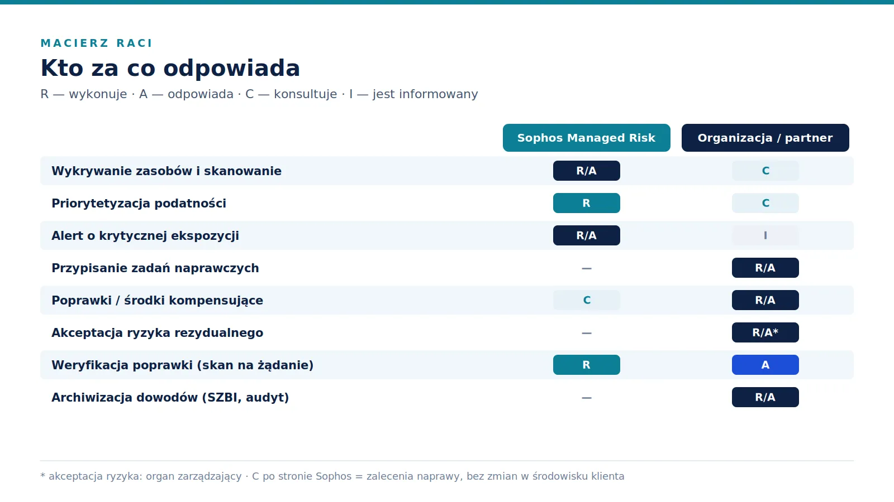
Task: Click the dash in the Archiwizacja dowodów row
Action: [586, 398]
